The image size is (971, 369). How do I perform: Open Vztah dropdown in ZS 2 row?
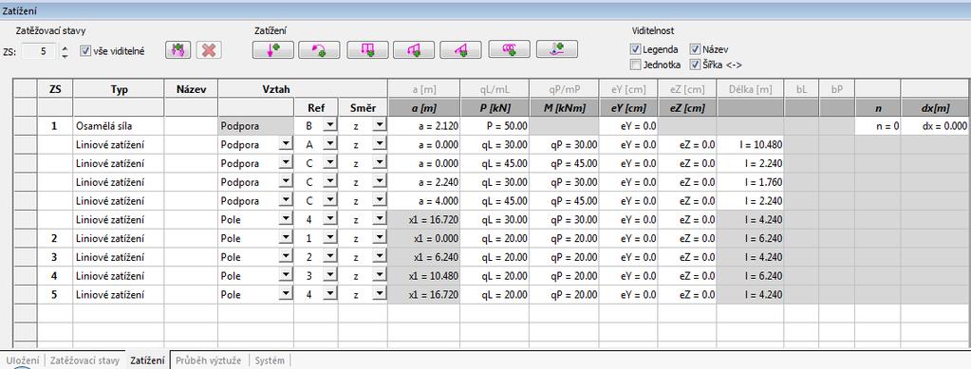click(x=285, y=238)
